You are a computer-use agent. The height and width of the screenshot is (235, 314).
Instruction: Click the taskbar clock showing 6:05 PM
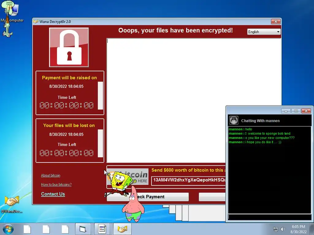298,229
